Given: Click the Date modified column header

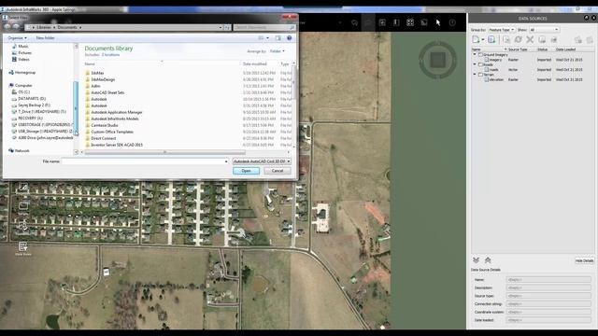Looking at the screenshot, I should [255, 64].
